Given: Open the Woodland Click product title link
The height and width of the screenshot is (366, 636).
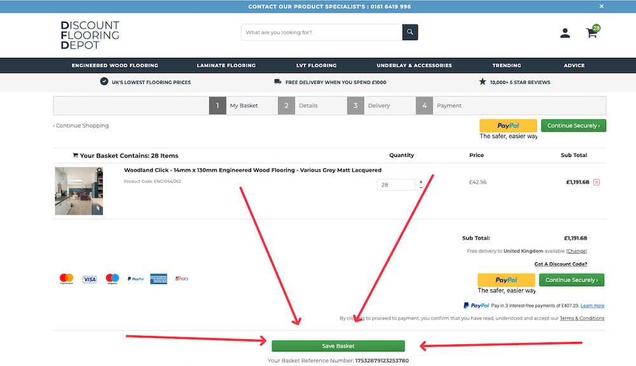Looking at the screenshot, I should 252,170.
